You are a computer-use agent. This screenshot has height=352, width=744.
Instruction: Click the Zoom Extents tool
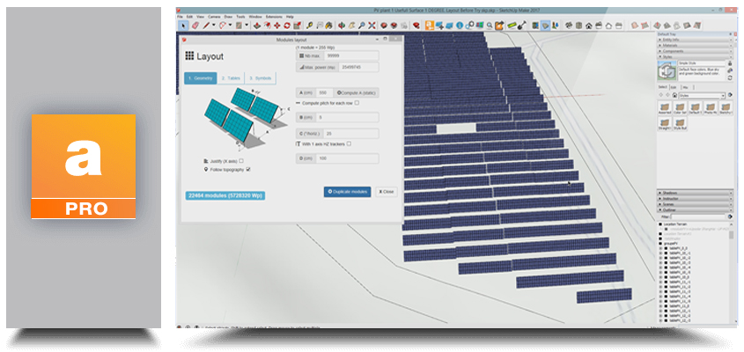click(372, 26)
